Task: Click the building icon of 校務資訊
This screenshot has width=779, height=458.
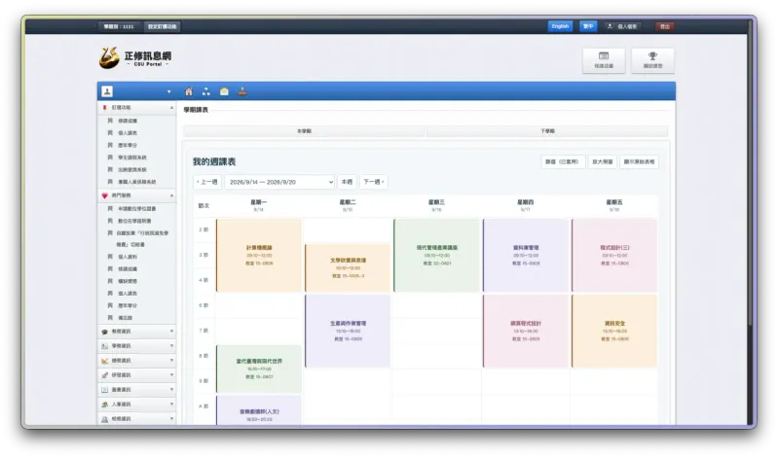Action: coord(104,419)
